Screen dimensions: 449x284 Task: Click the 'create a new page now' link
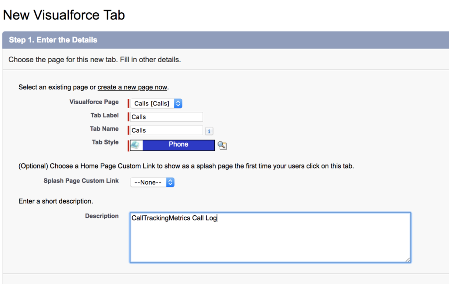[132, 87]
